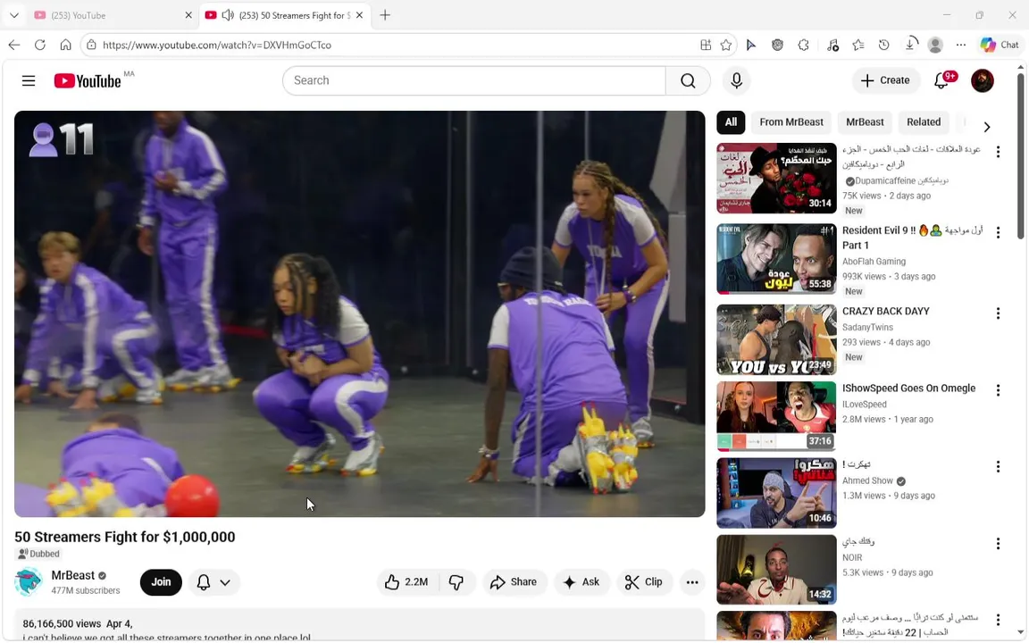Open menu for Resident Evil 9 video
This screenshot has height=643, width=1029.
point(998,232)
